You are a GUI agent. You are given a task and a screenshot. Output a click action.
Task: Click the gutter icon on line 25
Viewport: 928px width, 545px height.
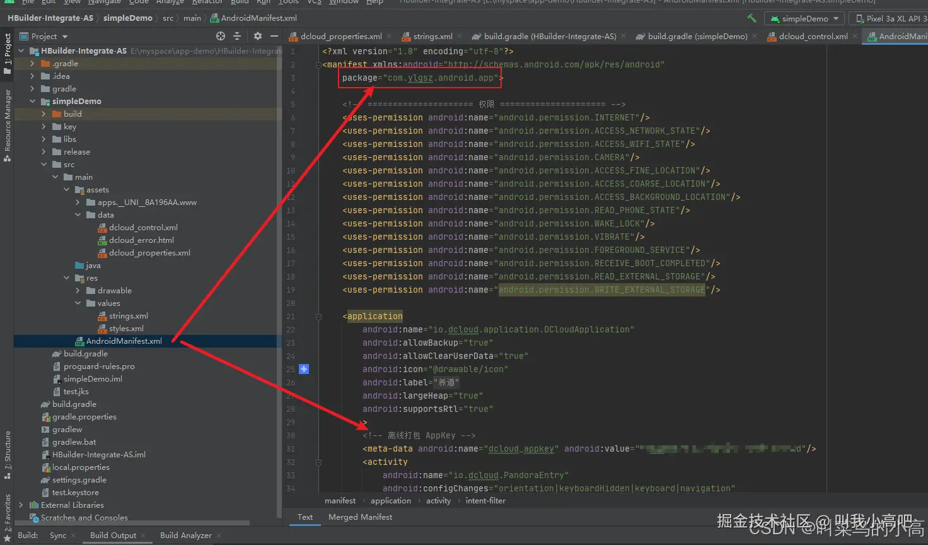click(x=304, y=369)
